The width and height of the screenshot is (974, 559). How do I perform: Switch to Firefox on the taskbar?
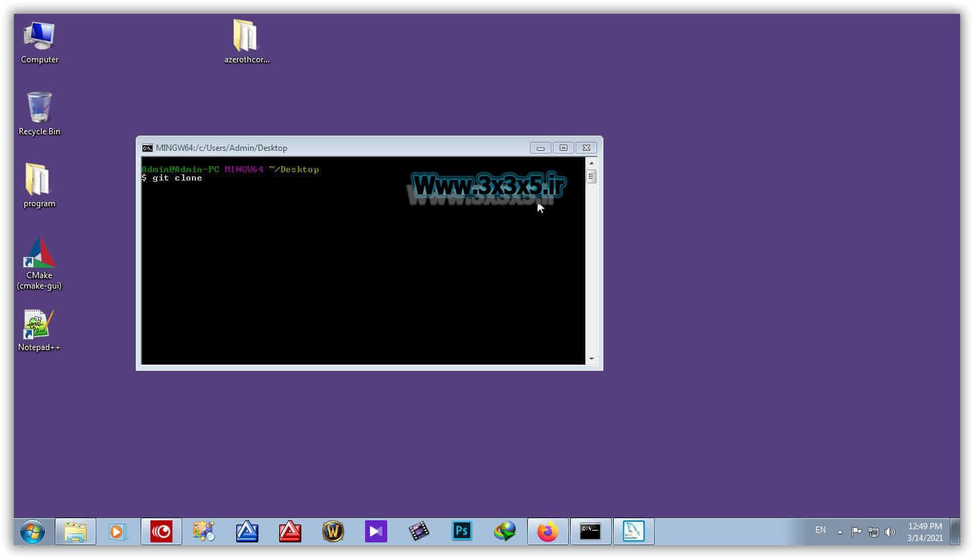pyautogui.click(x=548, y=531)
